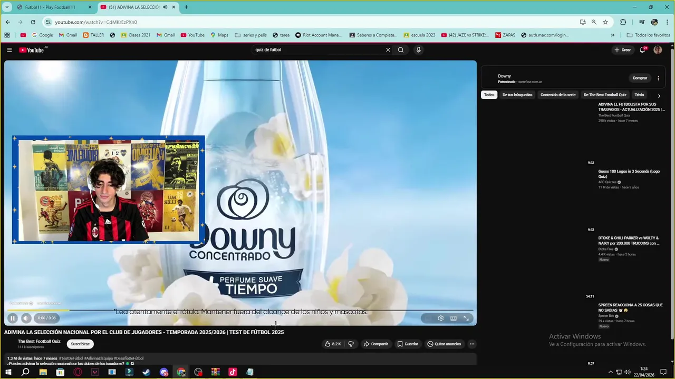Open TikTok from the Windows taskbar
This screenshot has height=379, width=675.
[233, 372]
